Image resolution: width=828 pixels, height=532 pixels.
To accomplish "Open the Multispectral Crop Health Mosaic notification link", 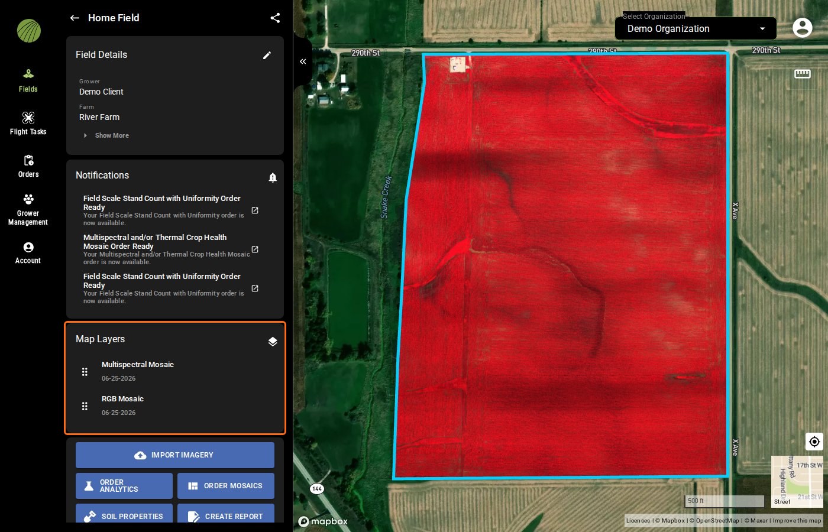I will pyautogui.click(x=255, y=249).
